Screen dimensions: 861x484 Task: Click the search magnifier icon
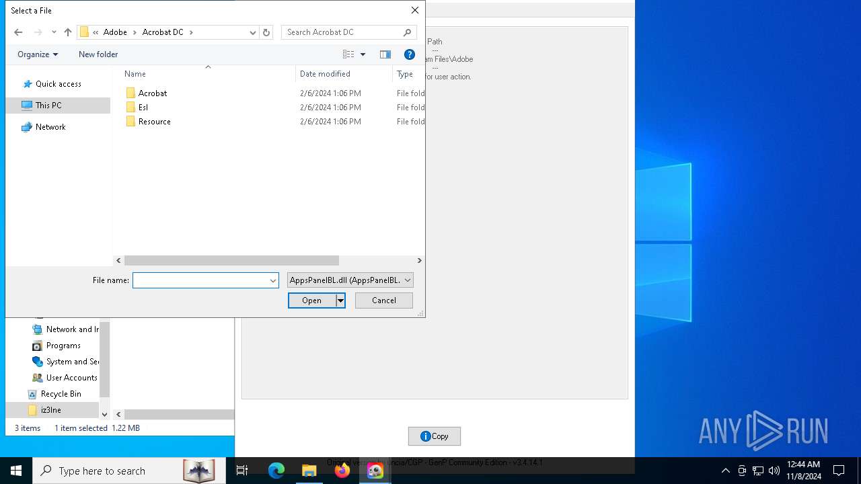[x=408, y=32]
